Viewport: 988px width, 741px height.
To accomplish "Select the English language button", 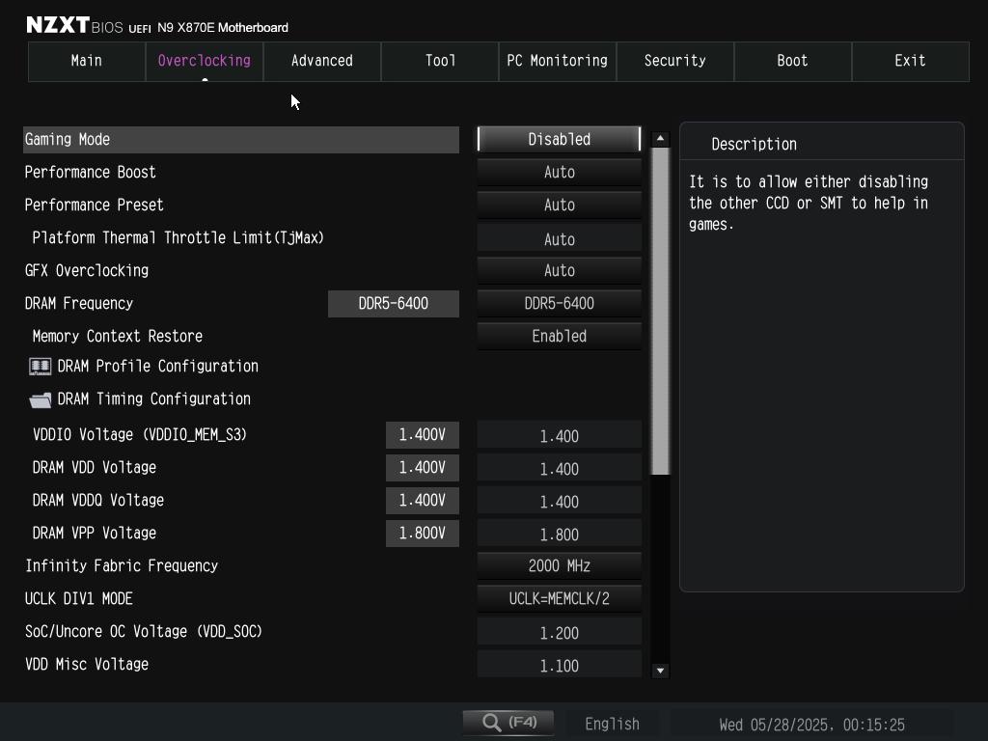I will pyautogui.click(x=612, y=724).
